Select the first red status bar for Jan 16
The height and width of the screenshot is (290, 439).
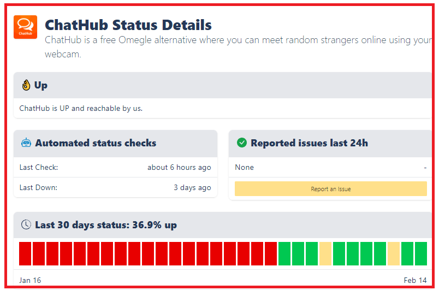[25, 253]
